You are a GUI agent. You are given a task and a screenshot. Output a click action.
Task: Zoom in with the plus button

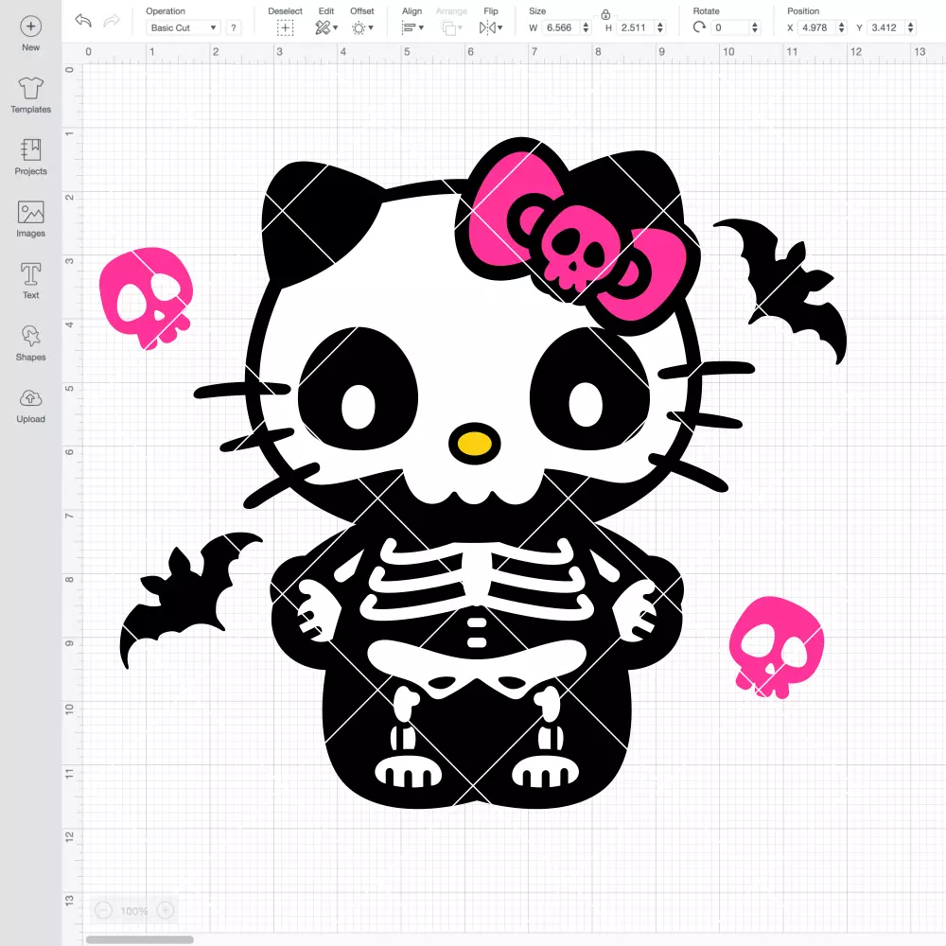(166, 910)
